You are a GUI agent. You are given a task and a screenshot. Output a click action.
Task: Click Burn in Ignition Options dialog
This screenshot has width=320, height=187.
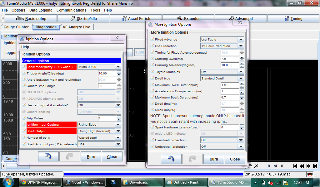pyautogui.click(x=91, y=156)
